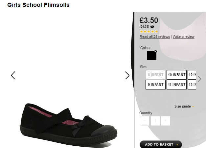Open the euro price help icon
Viewport: 206px width, 148px height.
point(152,27)
